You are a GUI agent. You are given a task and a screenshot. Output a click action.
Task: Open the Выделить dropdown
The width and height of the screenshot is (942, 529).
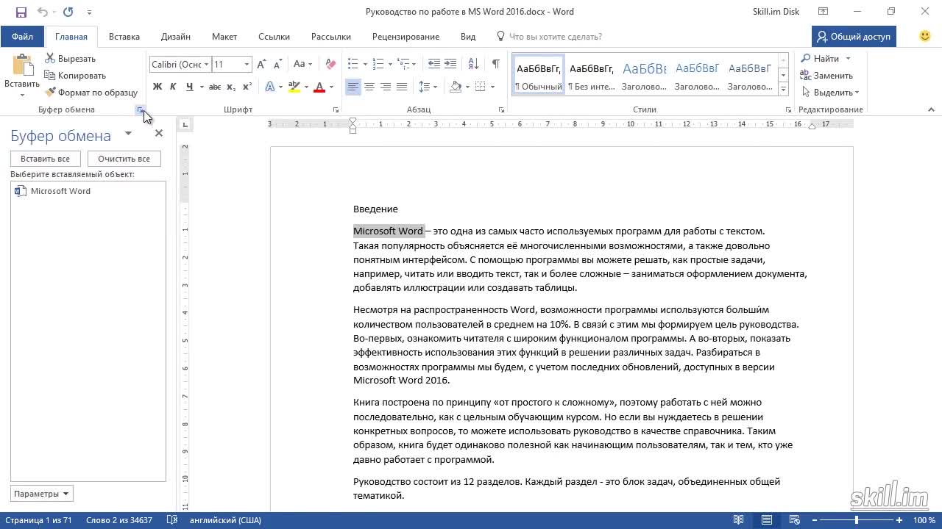pos(831,93)
